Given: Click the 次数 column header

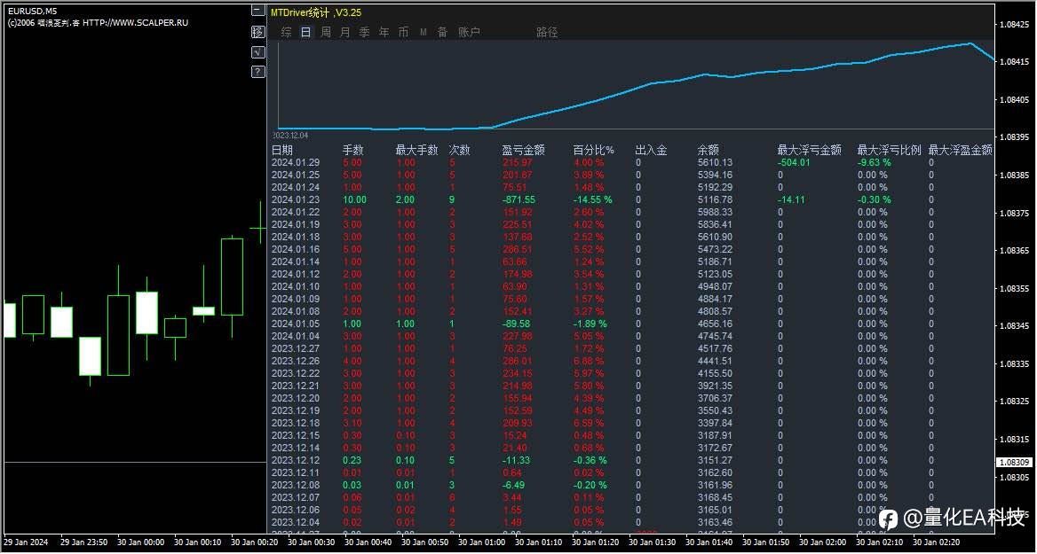Looking at the screenshot, I should [460, 150].
